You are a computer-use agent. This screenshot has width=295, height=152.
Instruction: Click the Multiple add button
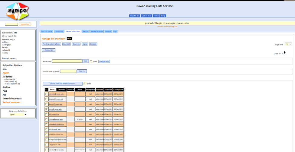[x=104, y=62]
